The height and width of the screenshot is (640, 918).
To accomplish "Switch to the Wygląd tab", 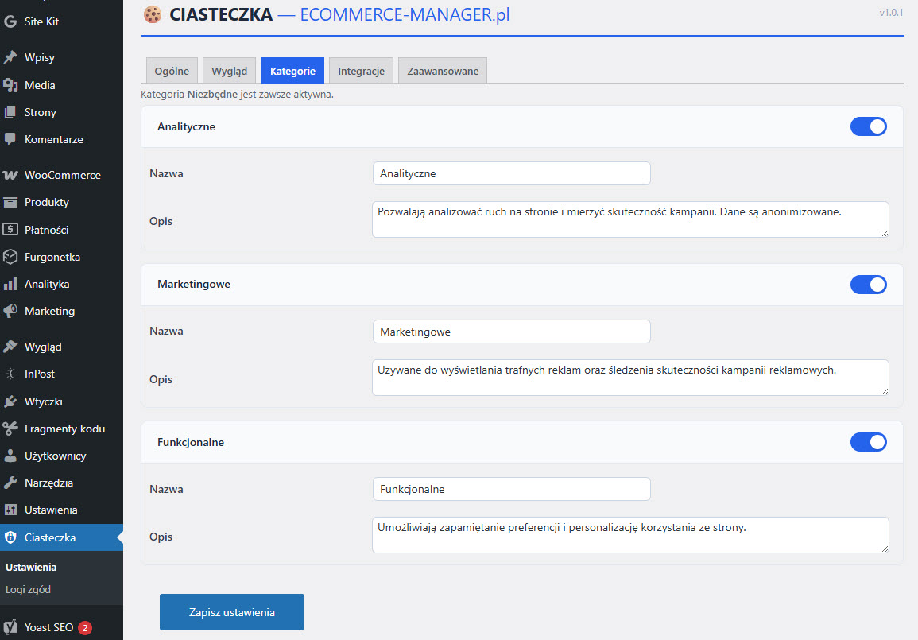I will tap(229, 71).
